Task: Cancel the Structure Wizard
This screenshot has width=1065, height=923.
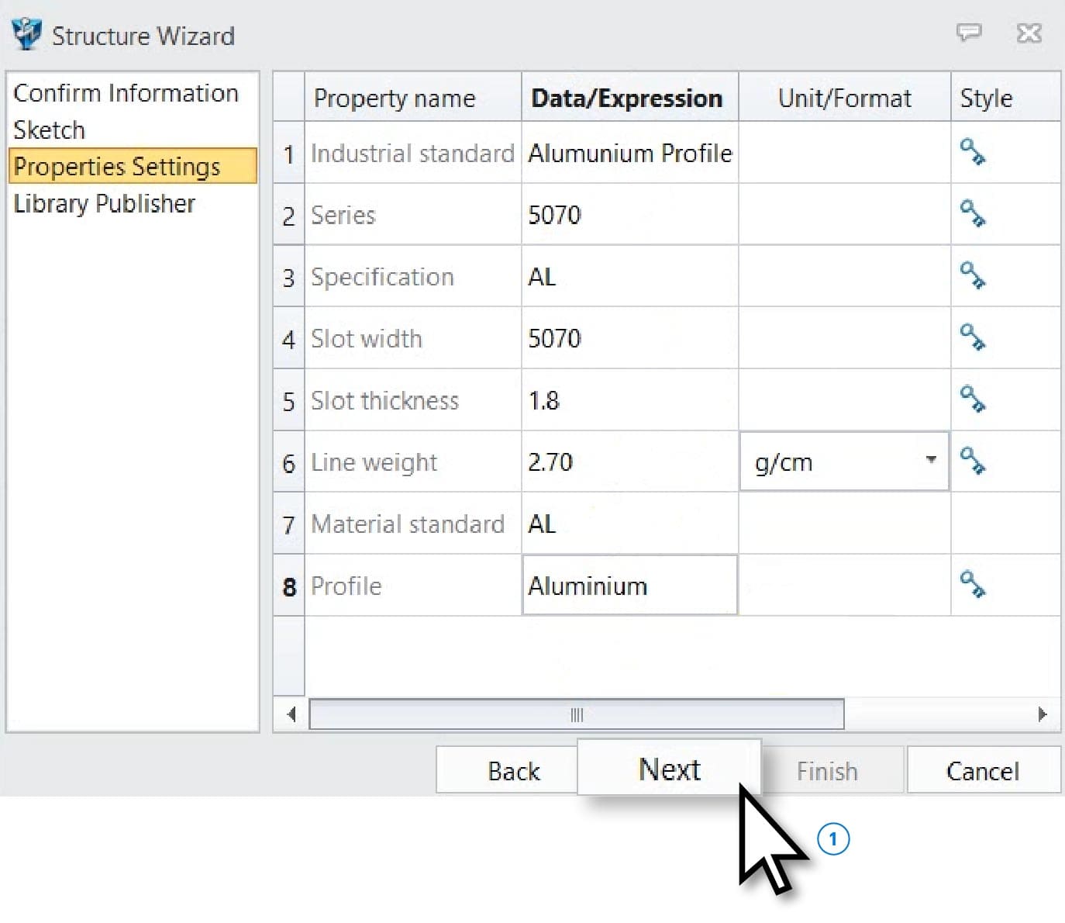Action: coord(982,770)
